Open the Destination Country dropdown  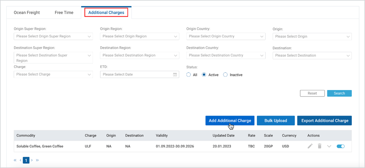(x=226, y=55)
